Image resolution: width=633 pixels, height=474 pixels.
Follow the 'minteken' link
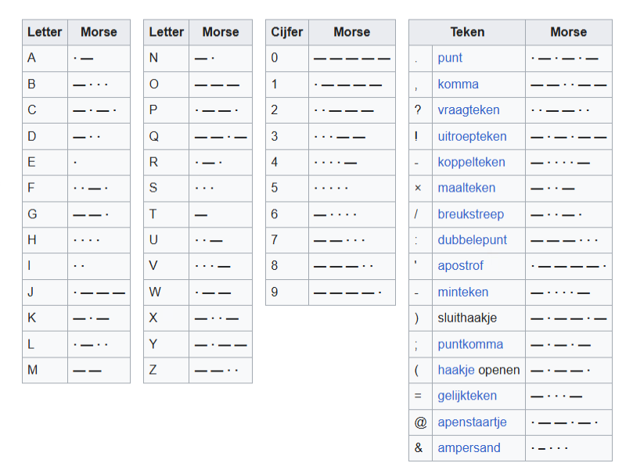coord(462,292)
